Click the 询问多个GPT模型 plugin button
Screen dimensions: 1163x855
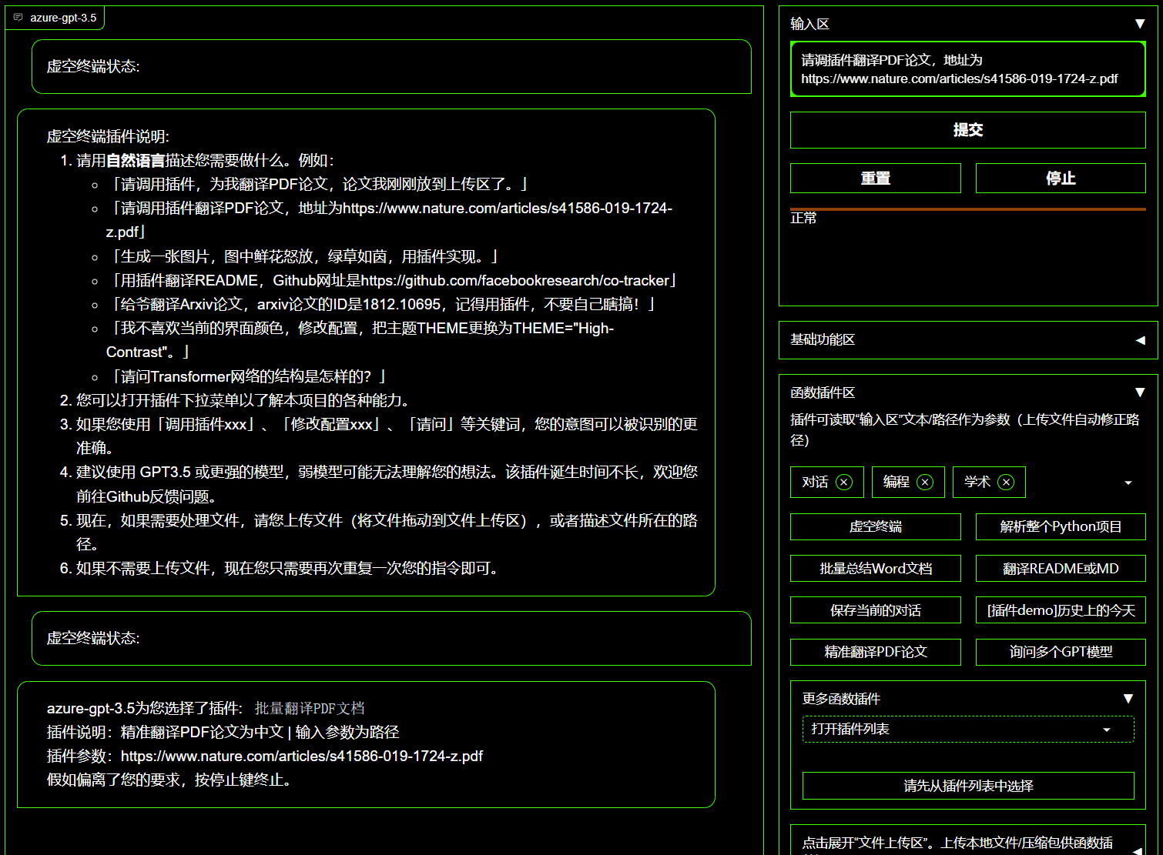(x=1060, y=653)
